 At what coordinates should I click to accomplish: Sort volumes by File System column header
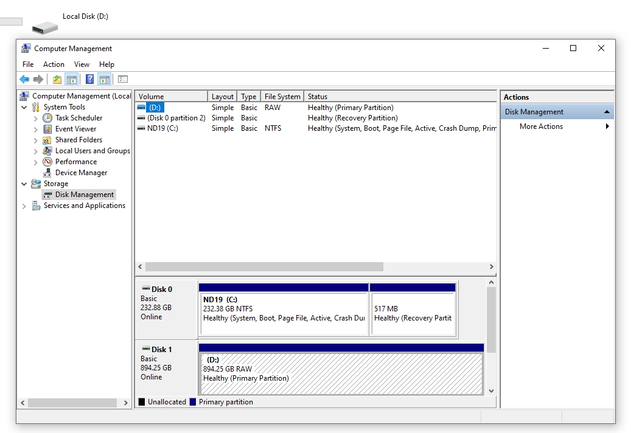click(x=282, y=97)
